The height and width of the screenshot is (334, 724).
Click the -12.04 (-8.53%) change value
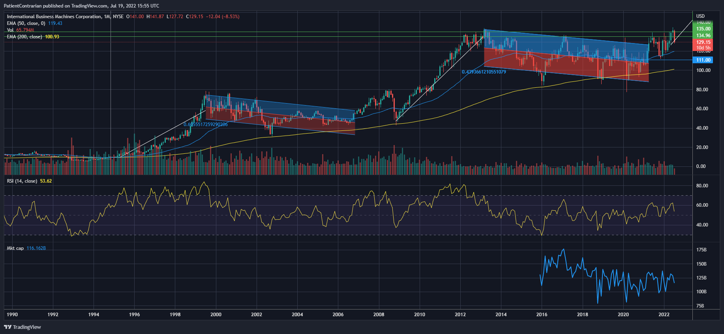[x=223, y=17]
